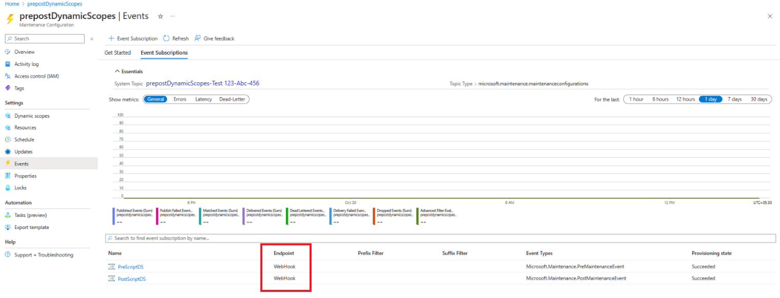Click the Resources icon in sidebar
Image resolution: width=780 pixels, height=298 pixels.
(x=8, y=128)
